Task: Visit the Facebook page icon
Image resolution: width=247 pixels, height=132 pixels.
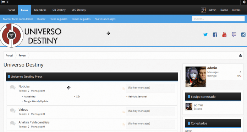Action: 215,35
